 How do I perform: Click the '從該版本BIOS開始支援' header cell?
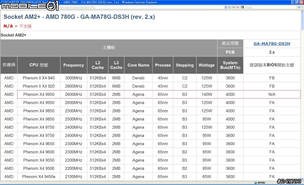coord(272,65)
